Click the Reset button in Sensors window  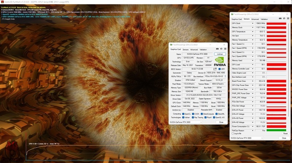pyautogui.click(x=285, y=134)
